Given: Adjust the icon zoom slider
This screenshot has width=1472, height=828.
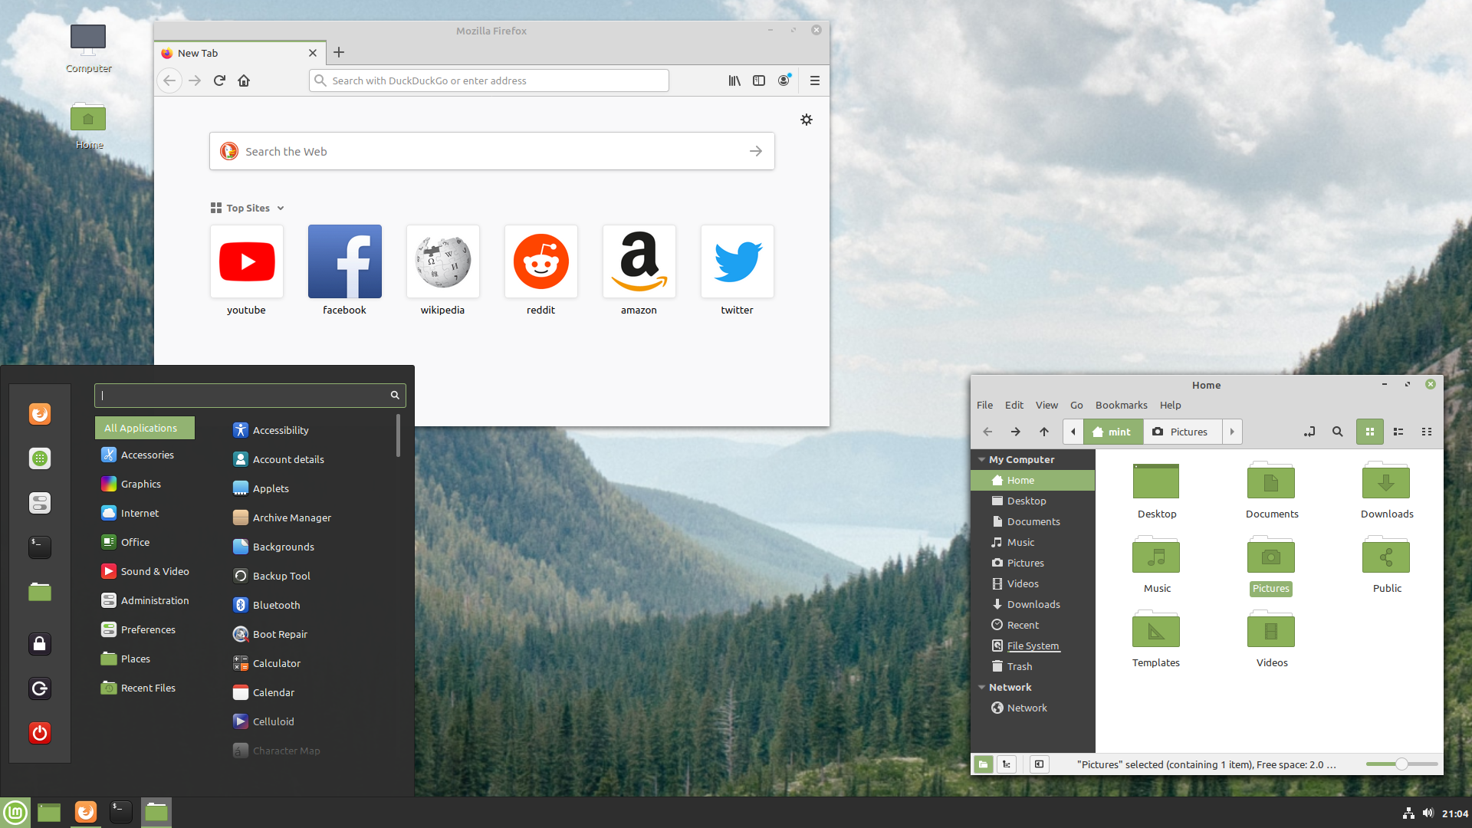Looking at the screenshot, I should coord(1401,764).
